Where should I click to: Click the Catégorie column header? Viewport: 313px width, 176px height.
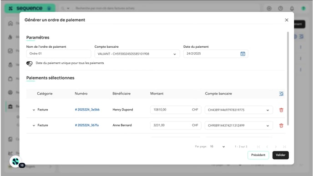pos(45,94)
